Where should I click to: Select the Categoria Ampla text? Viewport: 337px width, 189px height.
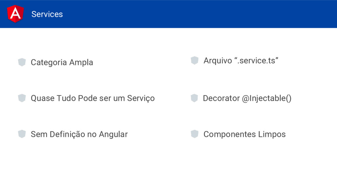click(x=62, y=62)
